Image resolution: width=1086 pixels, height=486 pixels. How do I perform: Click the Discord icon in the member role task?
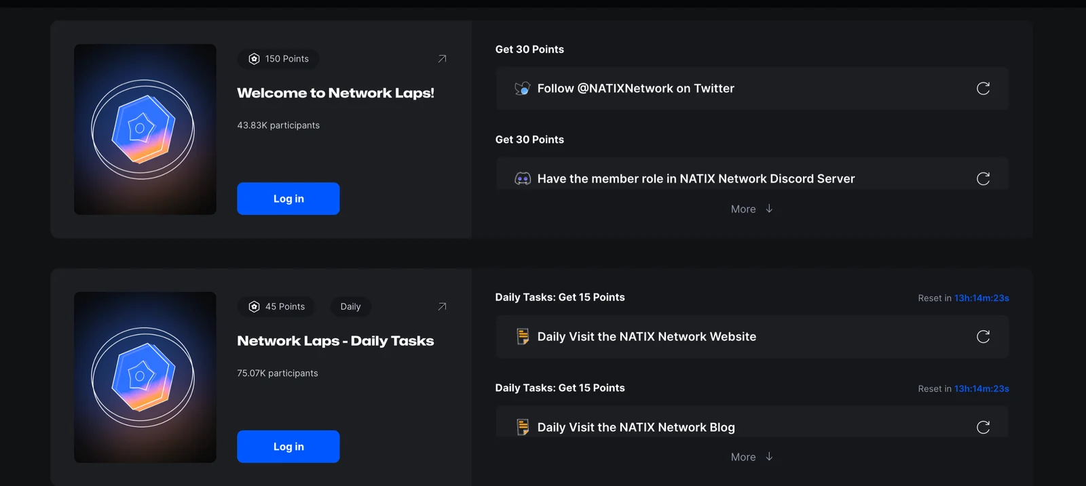click(x=523, y=178)
